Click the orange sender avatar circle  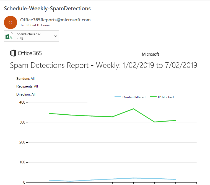point(11,22)
